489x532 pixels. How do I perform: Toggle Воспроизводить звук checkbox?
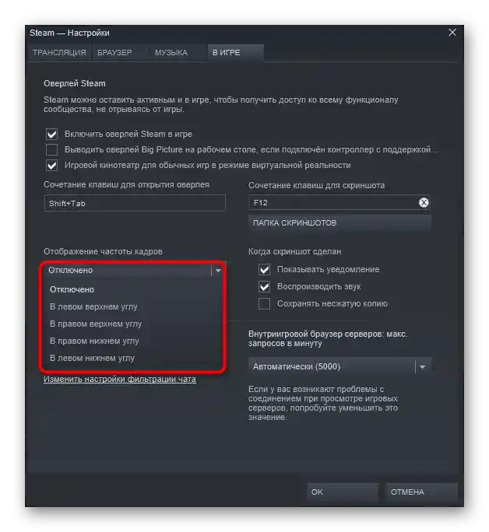click(x=264, y=287)
